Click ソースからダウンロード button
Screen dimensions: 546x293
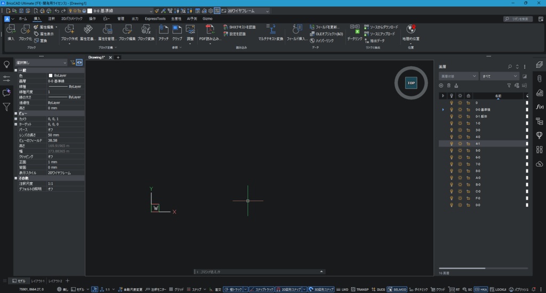pyautogui.click(x=381, y=27)
